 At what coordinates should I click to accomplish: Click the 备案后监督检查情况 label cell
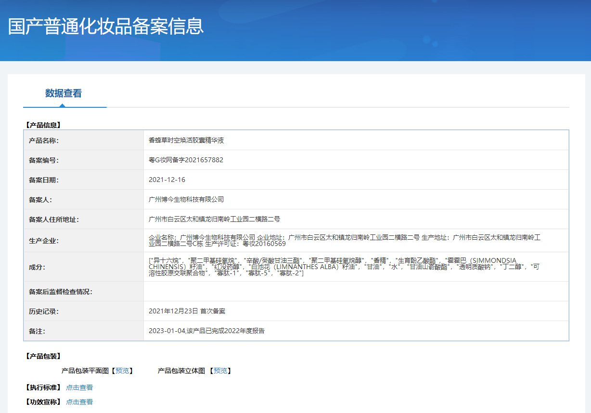[x=84, y=291]
